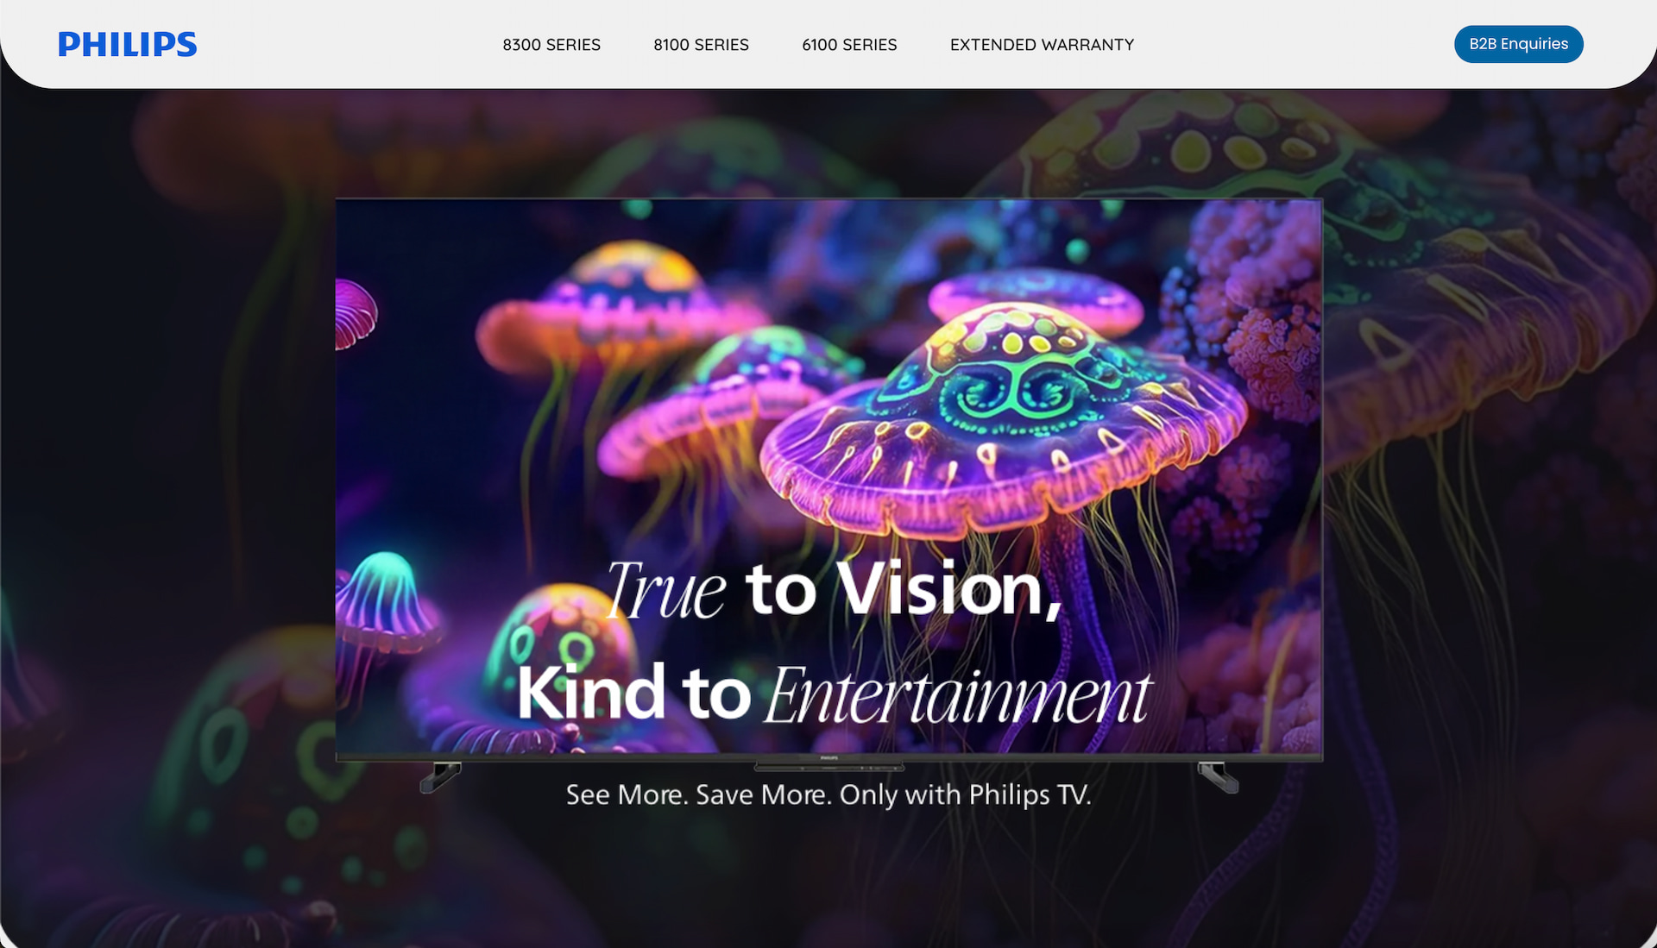This screenshot has height=948, width=1657.
Task: Click the partial purple jellyfish at TV's left edge
Action: 355,312
